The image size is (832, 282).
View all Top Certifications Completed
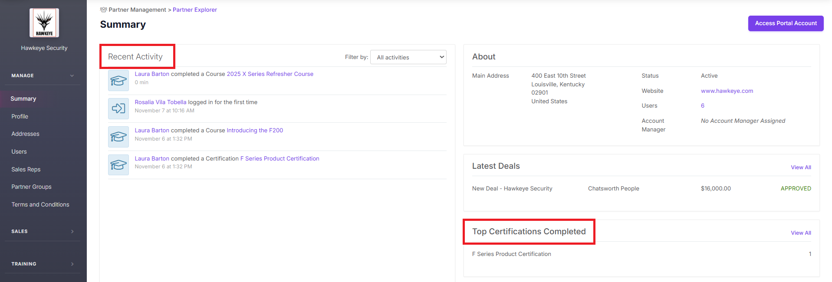click(x=801, y=233)
